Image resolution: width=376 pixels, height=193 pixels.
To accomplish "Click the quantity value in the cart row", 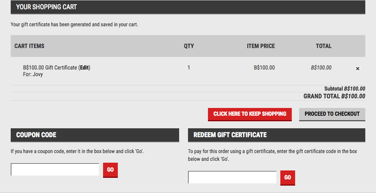I will point(189,68).
